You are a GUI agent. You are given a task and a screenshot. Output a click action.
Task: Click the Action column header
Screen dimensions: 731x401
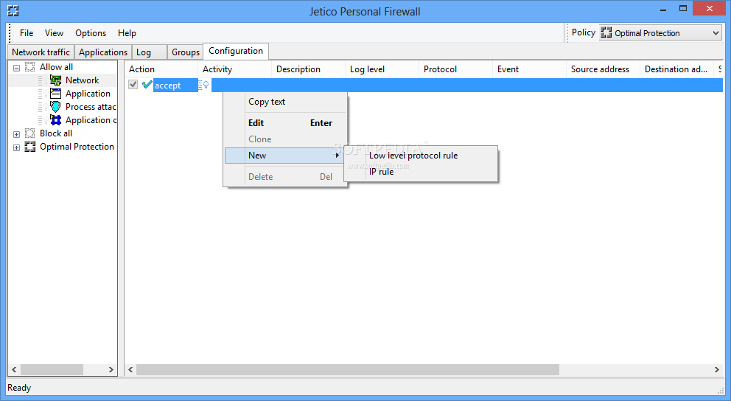161,69
